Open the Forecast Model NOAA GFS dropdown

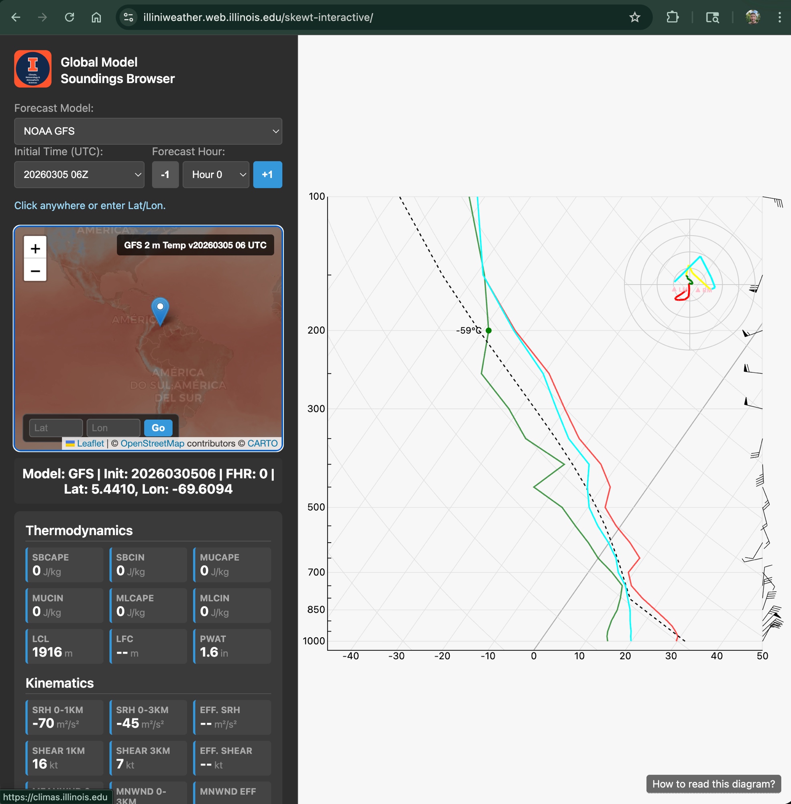click(x=148, y=131)
